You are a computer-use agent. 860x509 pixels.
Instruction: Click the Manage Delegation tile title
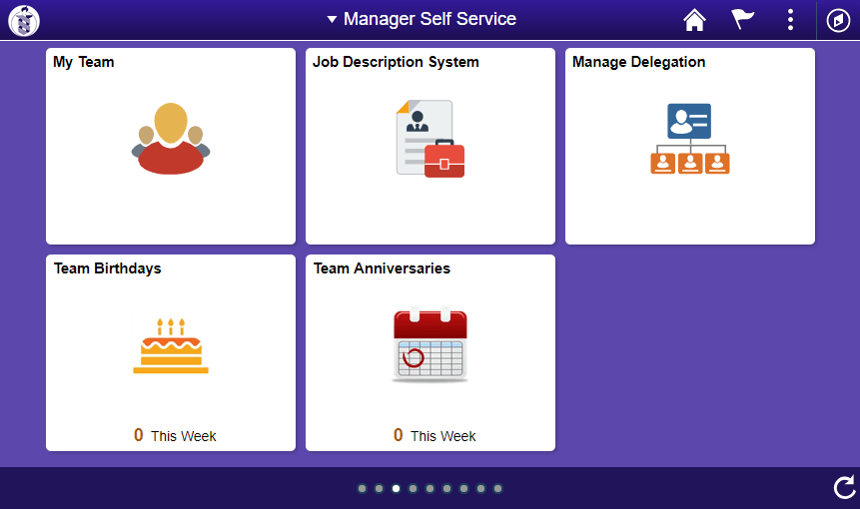tap(638, 62)
